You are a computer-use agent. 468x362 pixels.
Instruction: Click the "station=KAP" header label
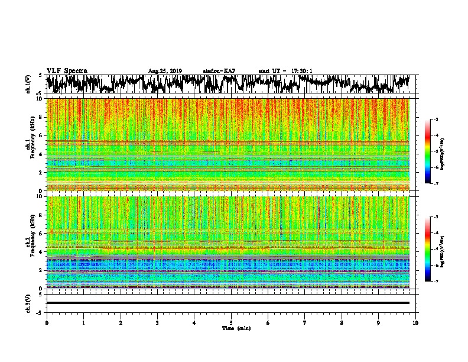pyautogui.click(x=219, y=71)
